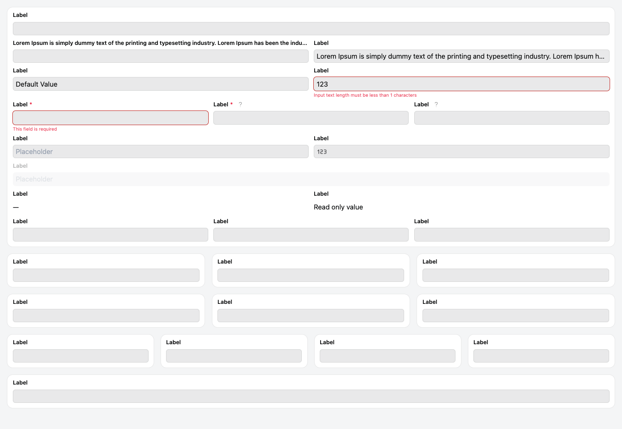The height and width of the screenshot is (429, 622).
Task: Focus the full-width input in the bottom card
Action: (311, 396)
